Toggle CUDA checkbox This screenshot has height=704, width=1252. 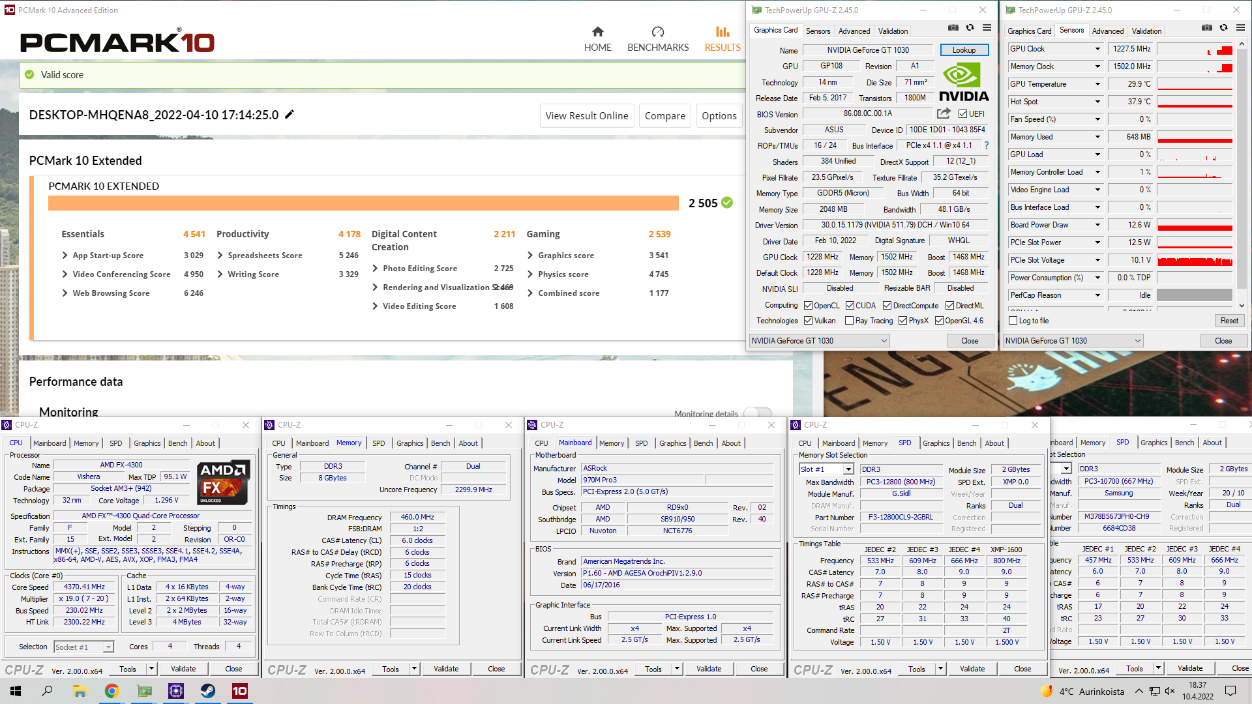(x=850, y=306)
